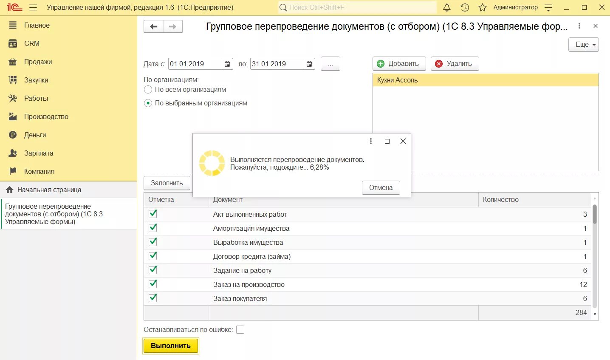Click the Добавить button
610x360 pixels.
point(399,64)
